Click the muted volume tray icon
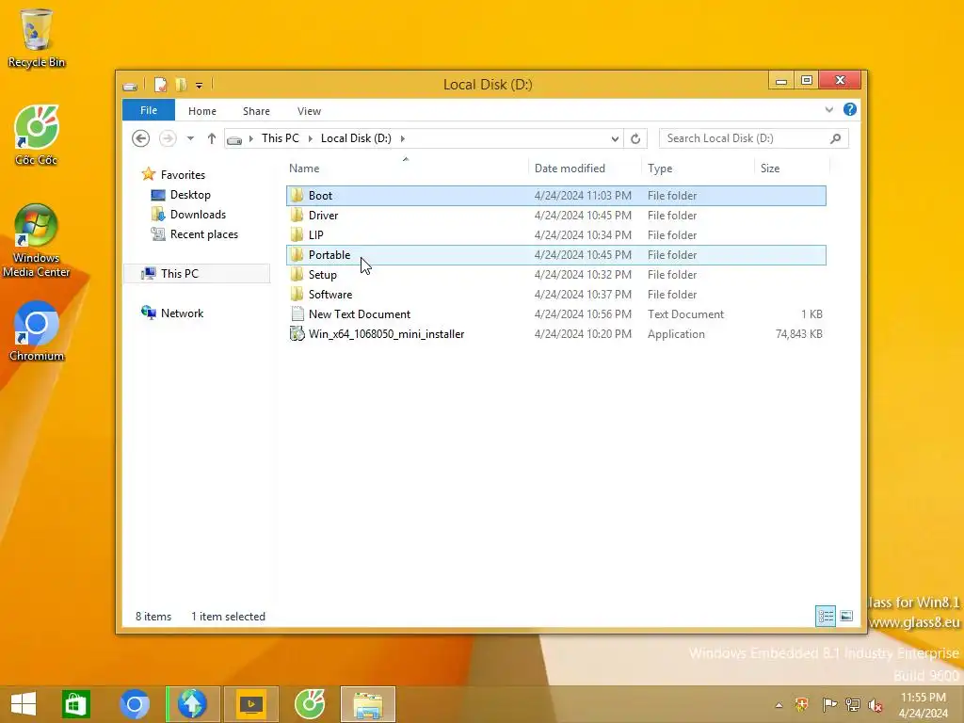The image size is (964, 723). click(876, 704)
